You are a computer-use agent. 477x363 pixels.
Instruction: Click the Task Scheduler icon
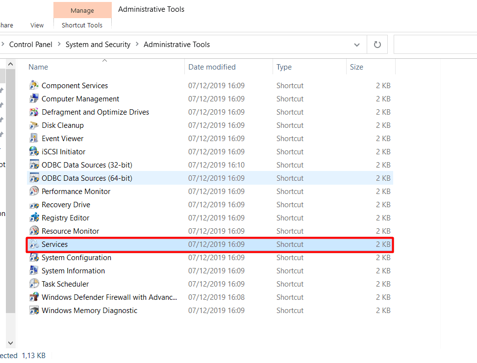34,284
